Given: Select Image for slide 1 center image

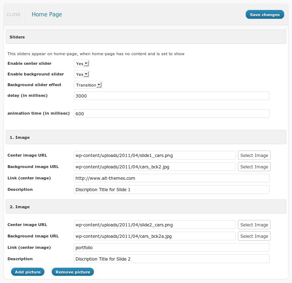Looking at the screenshot, I should click(254, 155).
